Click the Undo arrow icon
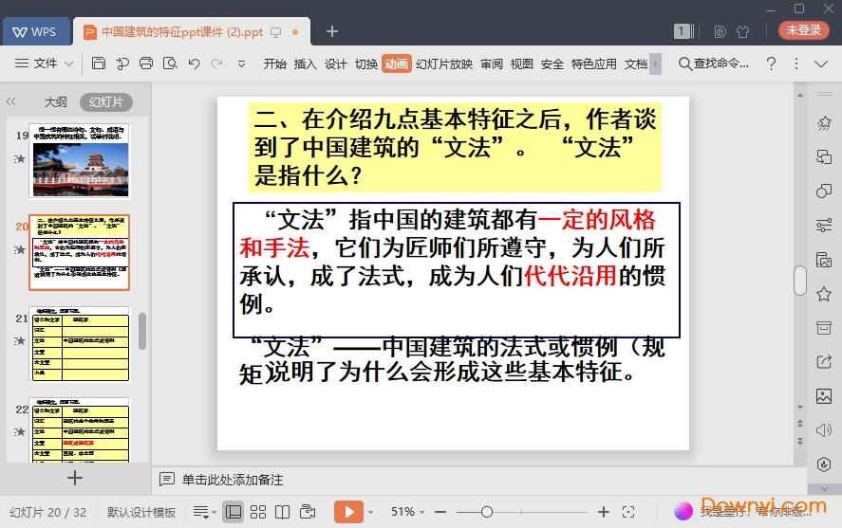The height and width of the screenshot is (528, 842). coord(194,64)
